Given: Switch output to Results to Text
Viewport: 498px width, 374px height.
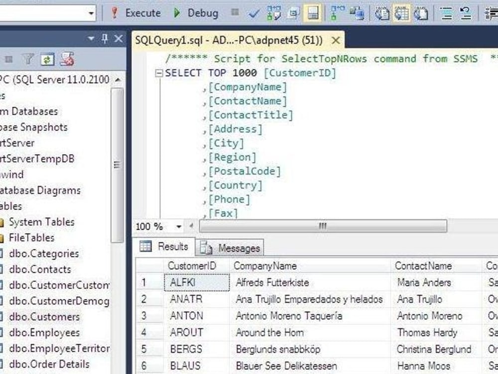Looking at the screenshot, I should 382,13.
